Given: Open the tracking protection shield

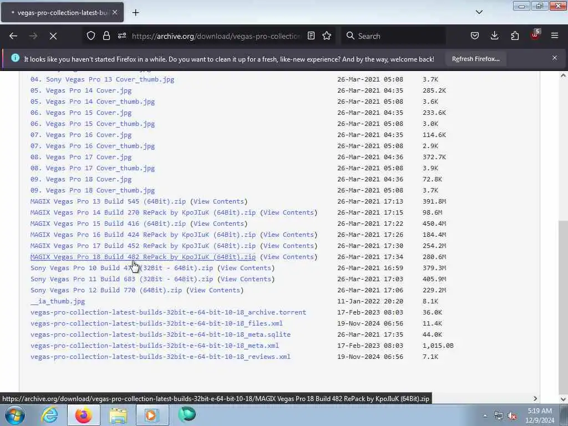Looking at the screenshot, I should point(91,36).
